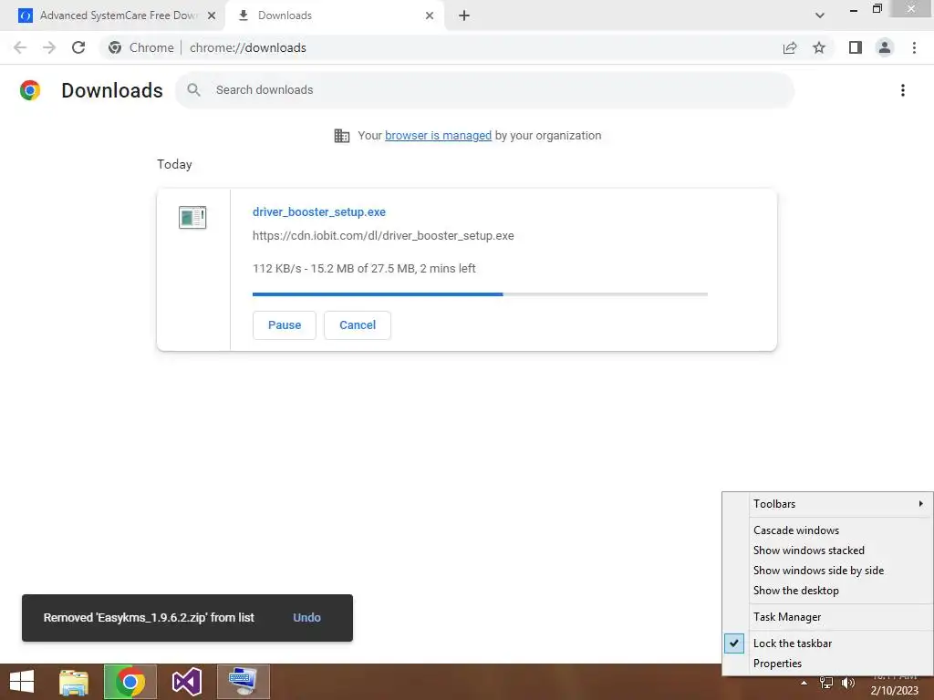This screenshot has width=934, height=700.
Task: Open Task Manager from the context menu
Action: point(787,617)
